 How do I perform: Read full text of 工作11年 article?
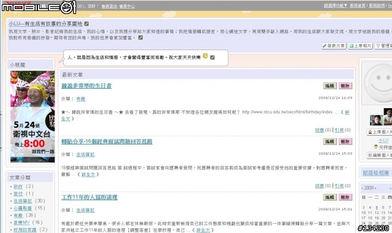coord(203,231)
